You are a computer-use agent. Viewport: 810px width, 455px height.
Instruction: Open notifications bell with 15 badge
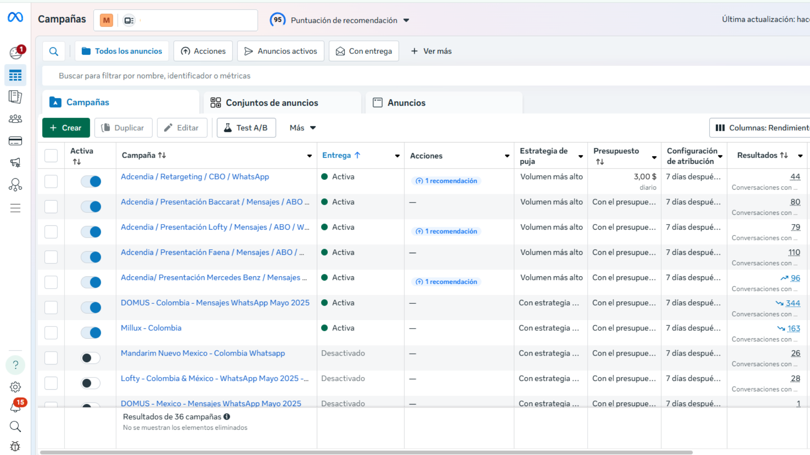tap(16, 406)
